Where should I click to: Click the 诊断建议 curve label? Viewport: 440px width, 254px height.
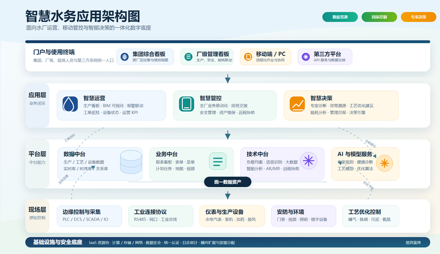tap(371, 144)
